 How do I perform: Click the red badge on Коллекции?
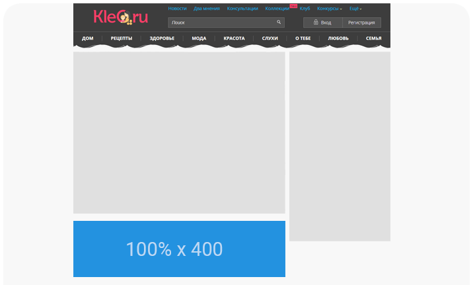click(293, 5)
